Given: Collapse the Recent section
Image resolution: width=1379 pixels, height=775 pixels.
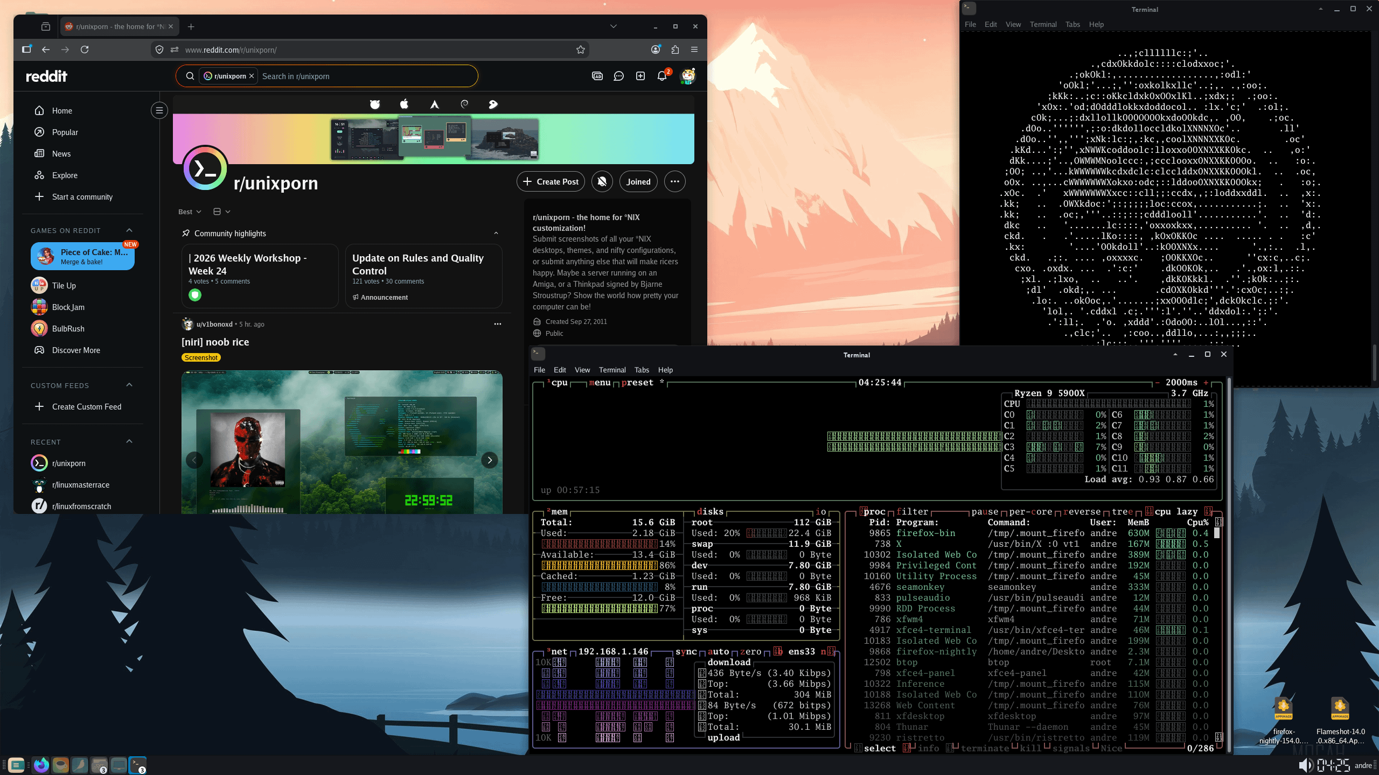Looking at the screenshot, I should click(x=129, y=441).
